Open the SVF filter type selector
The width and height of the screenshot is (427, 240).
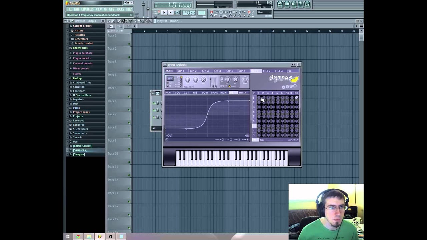tap(170, 79)
